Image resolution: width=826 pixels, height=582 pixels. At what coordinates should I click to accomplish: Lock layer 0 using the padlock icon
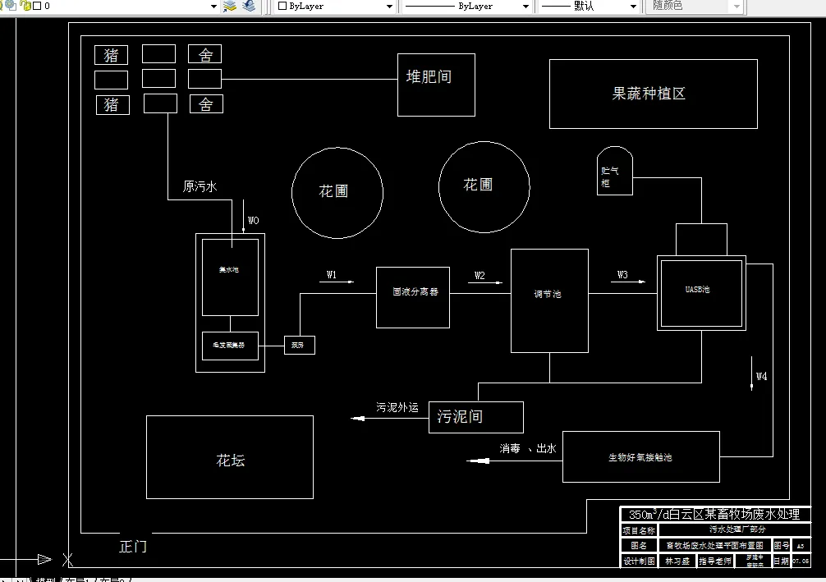(x=25, y=7)
